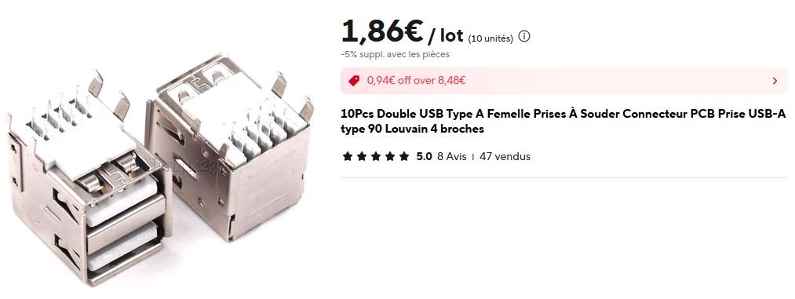Click the first rating star

[348, 157]
